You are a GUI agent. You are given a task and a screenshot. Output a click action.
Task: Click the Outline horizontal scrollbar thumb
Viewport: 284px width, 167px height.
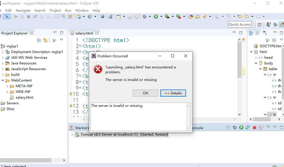click(262, 119)
